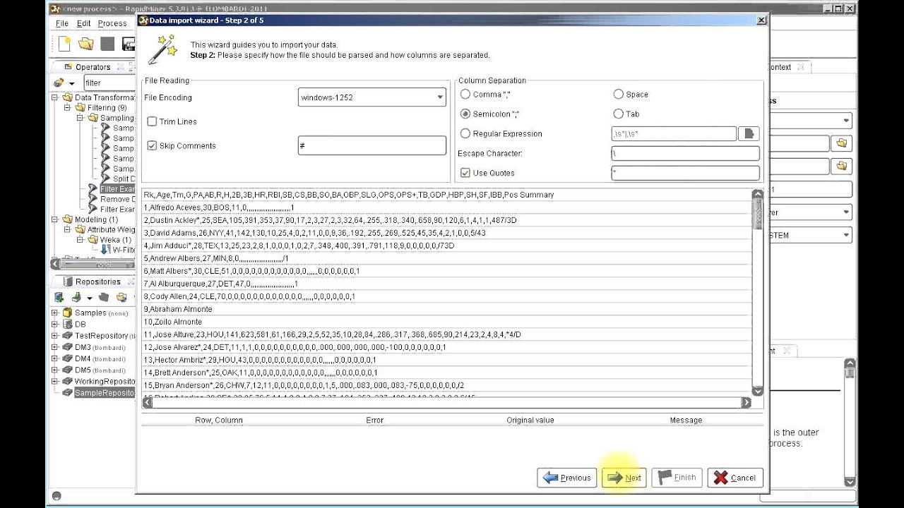
Task: Click the Previous button
Action: pyautogui.click(x=567, y=478)
